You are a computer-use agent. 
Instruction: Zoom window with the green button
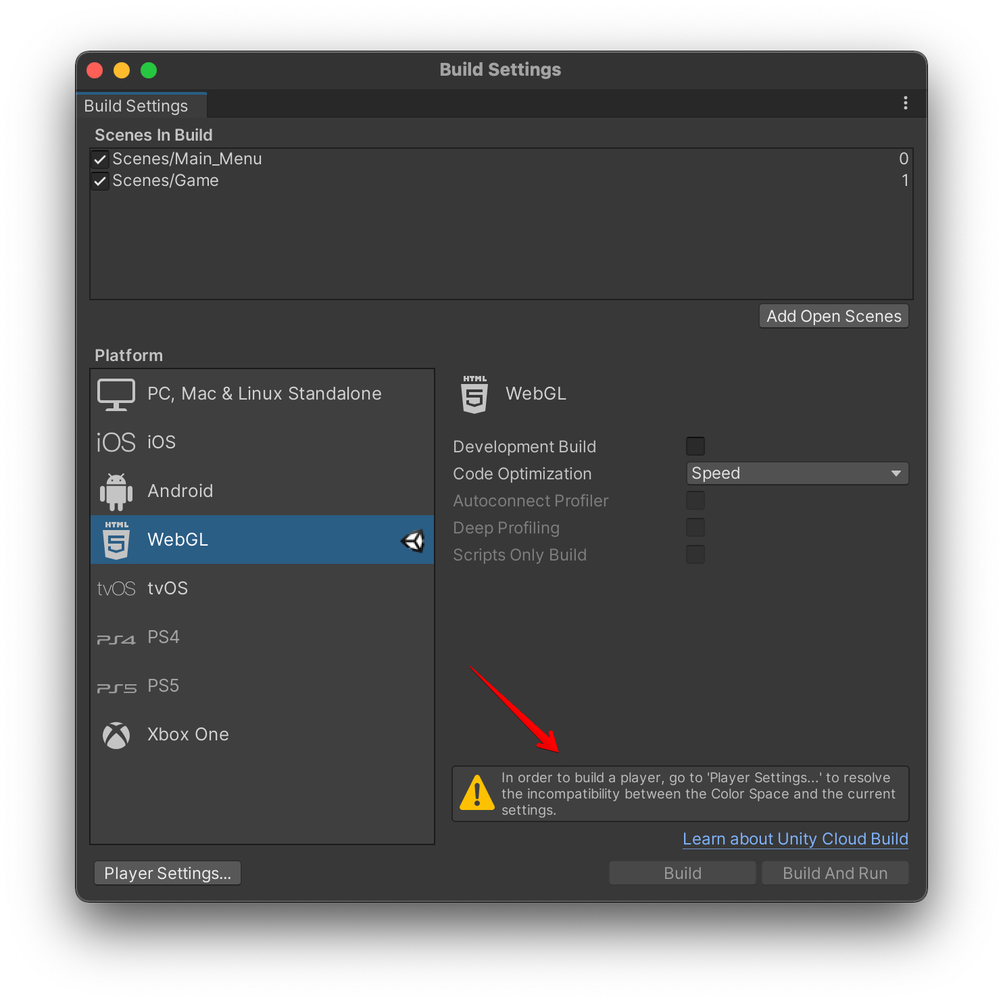[x=149, y=70]
